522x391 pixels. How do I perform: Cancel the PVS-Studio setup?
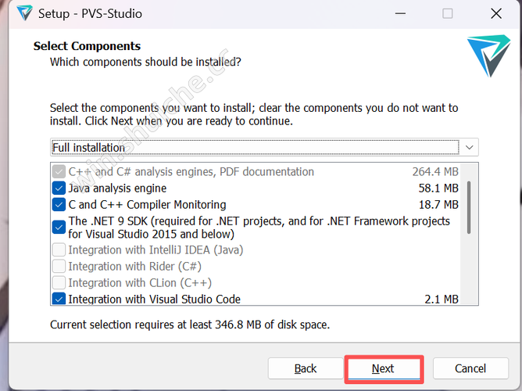coord(470,368)
